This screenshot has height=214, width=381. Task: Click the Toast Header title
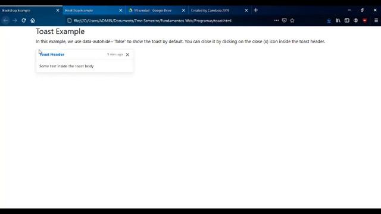click(x=52, y=55)
